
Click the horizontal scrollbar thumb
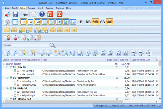coord(64,102)
